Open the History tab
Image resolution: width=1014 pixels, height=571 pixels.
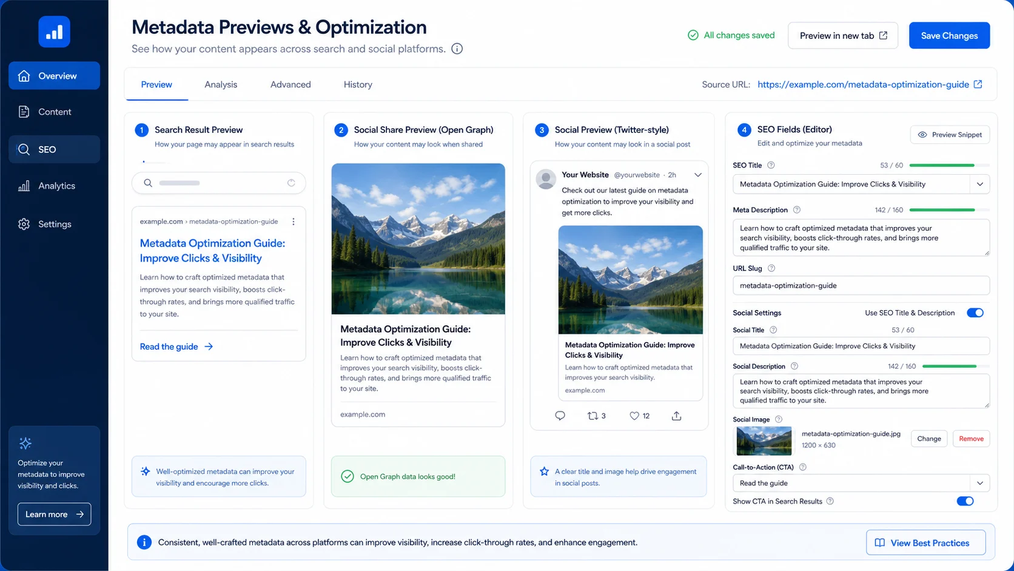point(358,84)
